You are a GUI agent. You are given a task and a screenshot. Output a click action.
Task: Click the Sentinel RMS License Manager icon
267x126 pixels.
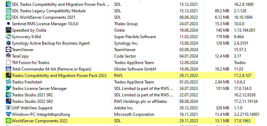tap(8, 24)
